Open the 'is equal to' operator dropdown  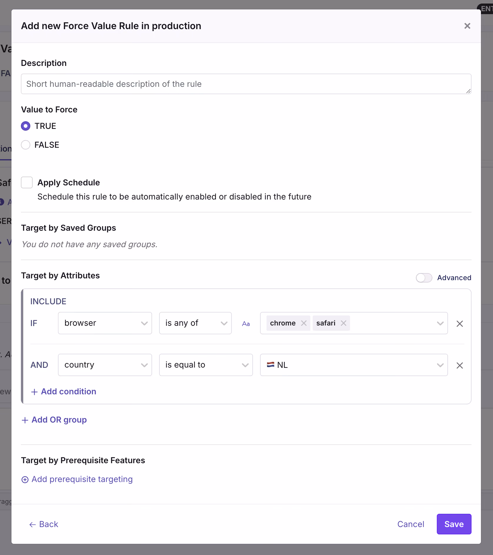pyautogui.click(x=206, y=365)
